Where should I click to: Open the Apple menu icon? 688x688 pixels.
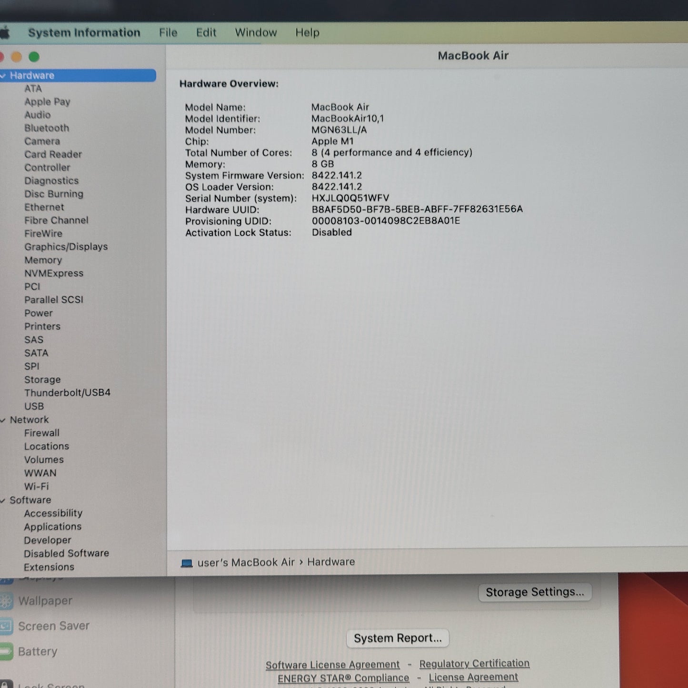click(5, 33)
